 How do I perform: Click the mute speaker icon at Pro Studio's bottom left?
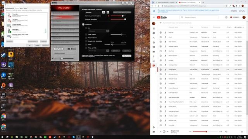point(53,58)
